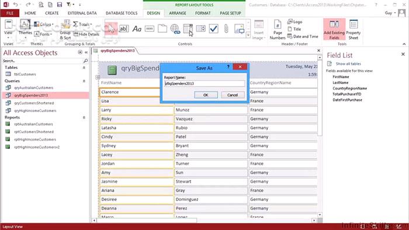Image resolution: width=409 pixels, height=230 pixels.
Task: Switch to the DATABASE TOOLS tab
Action: coord(122,13)
